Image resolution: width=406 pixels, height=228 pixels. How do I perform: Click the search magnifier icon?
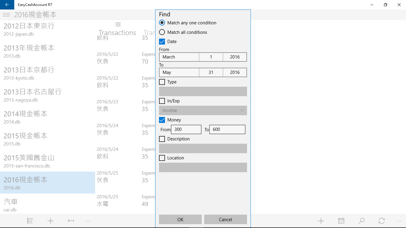(361, 221)
